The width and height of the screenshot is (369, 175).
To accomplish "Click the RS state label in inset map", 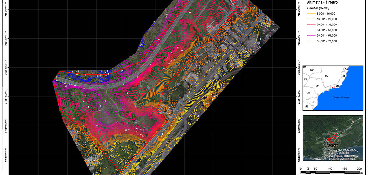I will tap(307, 106).
